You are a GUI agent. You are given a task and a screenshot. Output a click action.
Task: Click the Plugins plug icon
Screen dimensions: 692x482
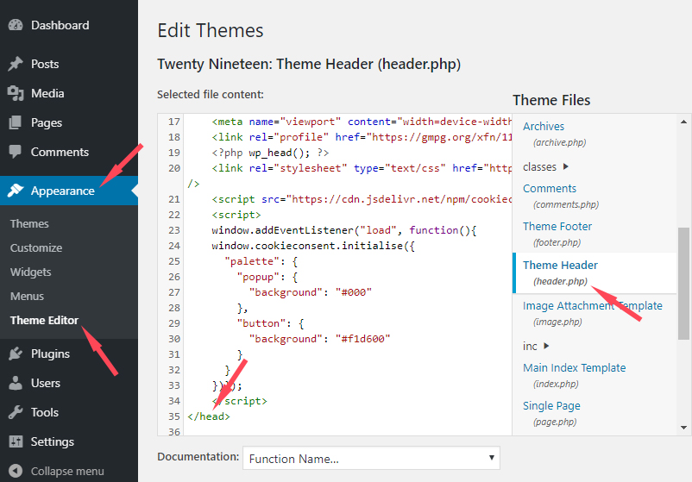pos(16,354)
